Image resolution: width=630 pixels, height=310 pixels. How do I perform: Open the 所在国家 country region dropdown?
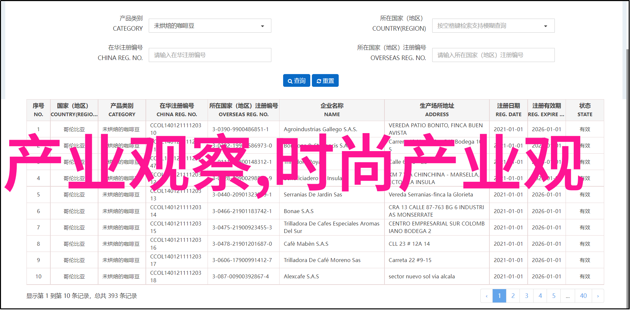point(493,26)
